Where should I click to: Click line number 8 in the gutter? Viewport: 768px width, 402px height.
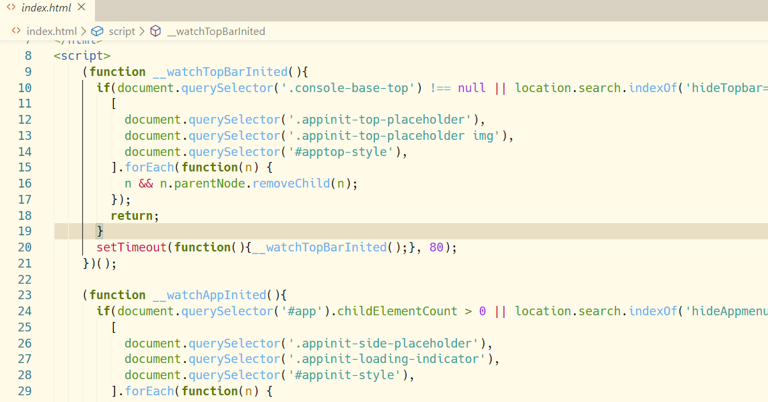pos(28,56)
